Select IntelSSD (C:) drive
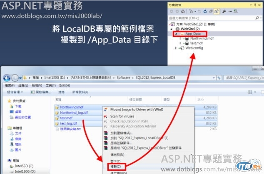 tap(24, 166)
